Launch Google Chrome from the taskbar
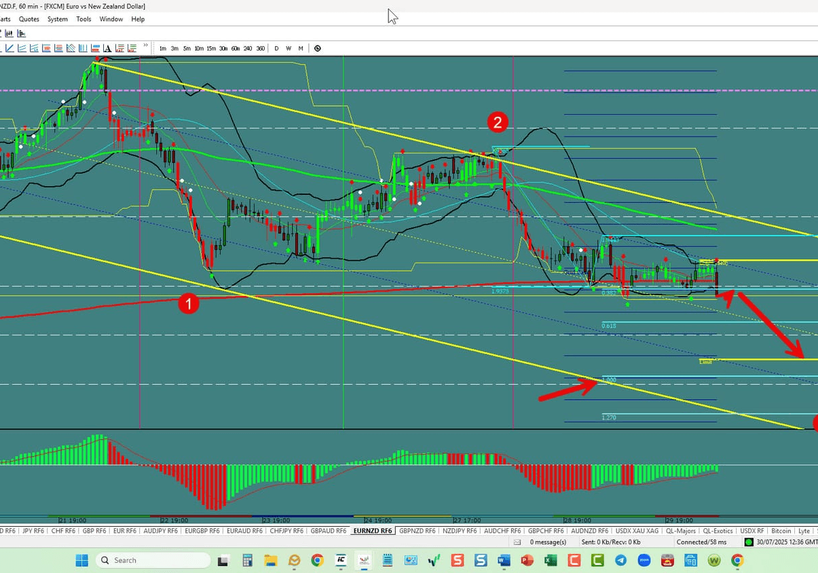This screenshot has width=818, height=573. [737, 560]
